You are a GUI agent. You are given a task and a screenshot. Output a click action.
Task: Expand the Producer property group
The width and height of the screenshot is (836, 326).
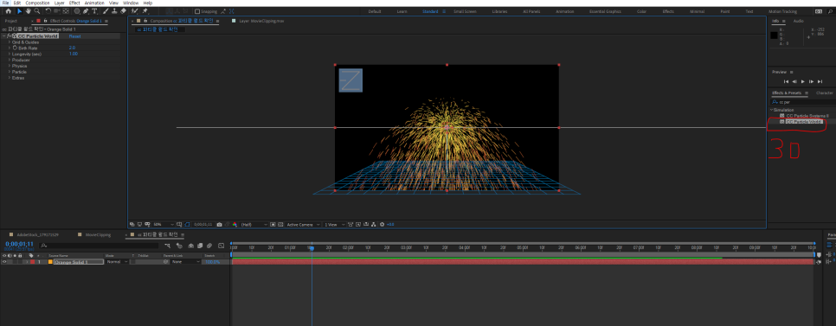pos(9,60)
